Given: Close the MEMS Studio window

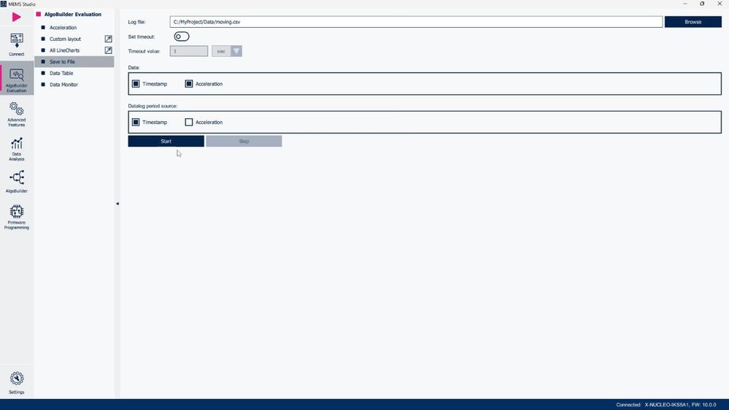Looking at the screenshot, I should pyautogui.click(x=720, y=4).
